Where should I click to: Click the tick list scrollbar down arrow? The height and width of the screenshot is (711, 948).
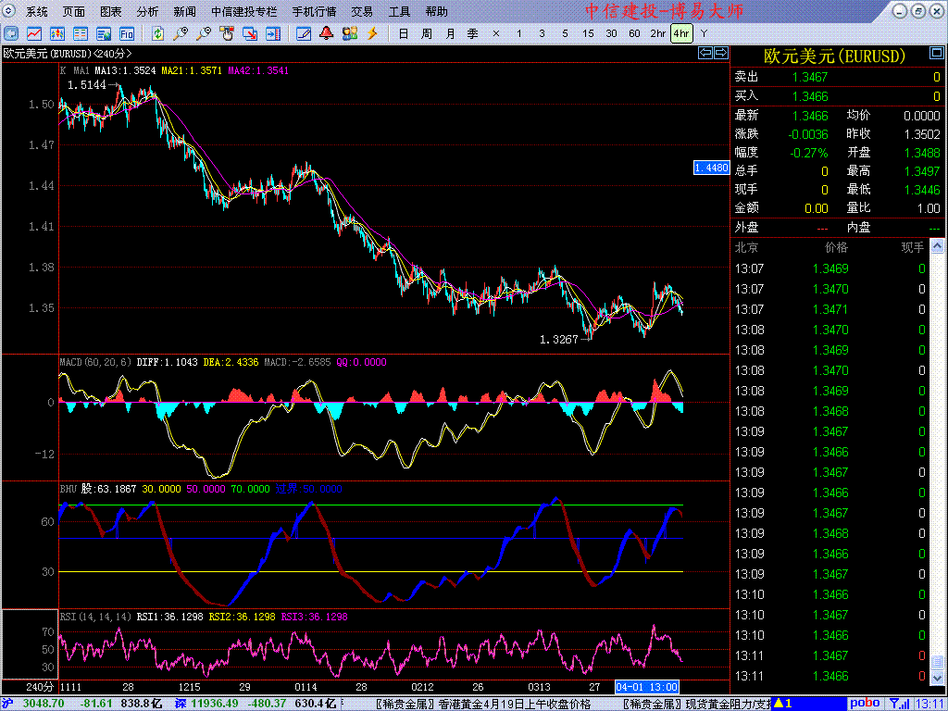[937, 677]
